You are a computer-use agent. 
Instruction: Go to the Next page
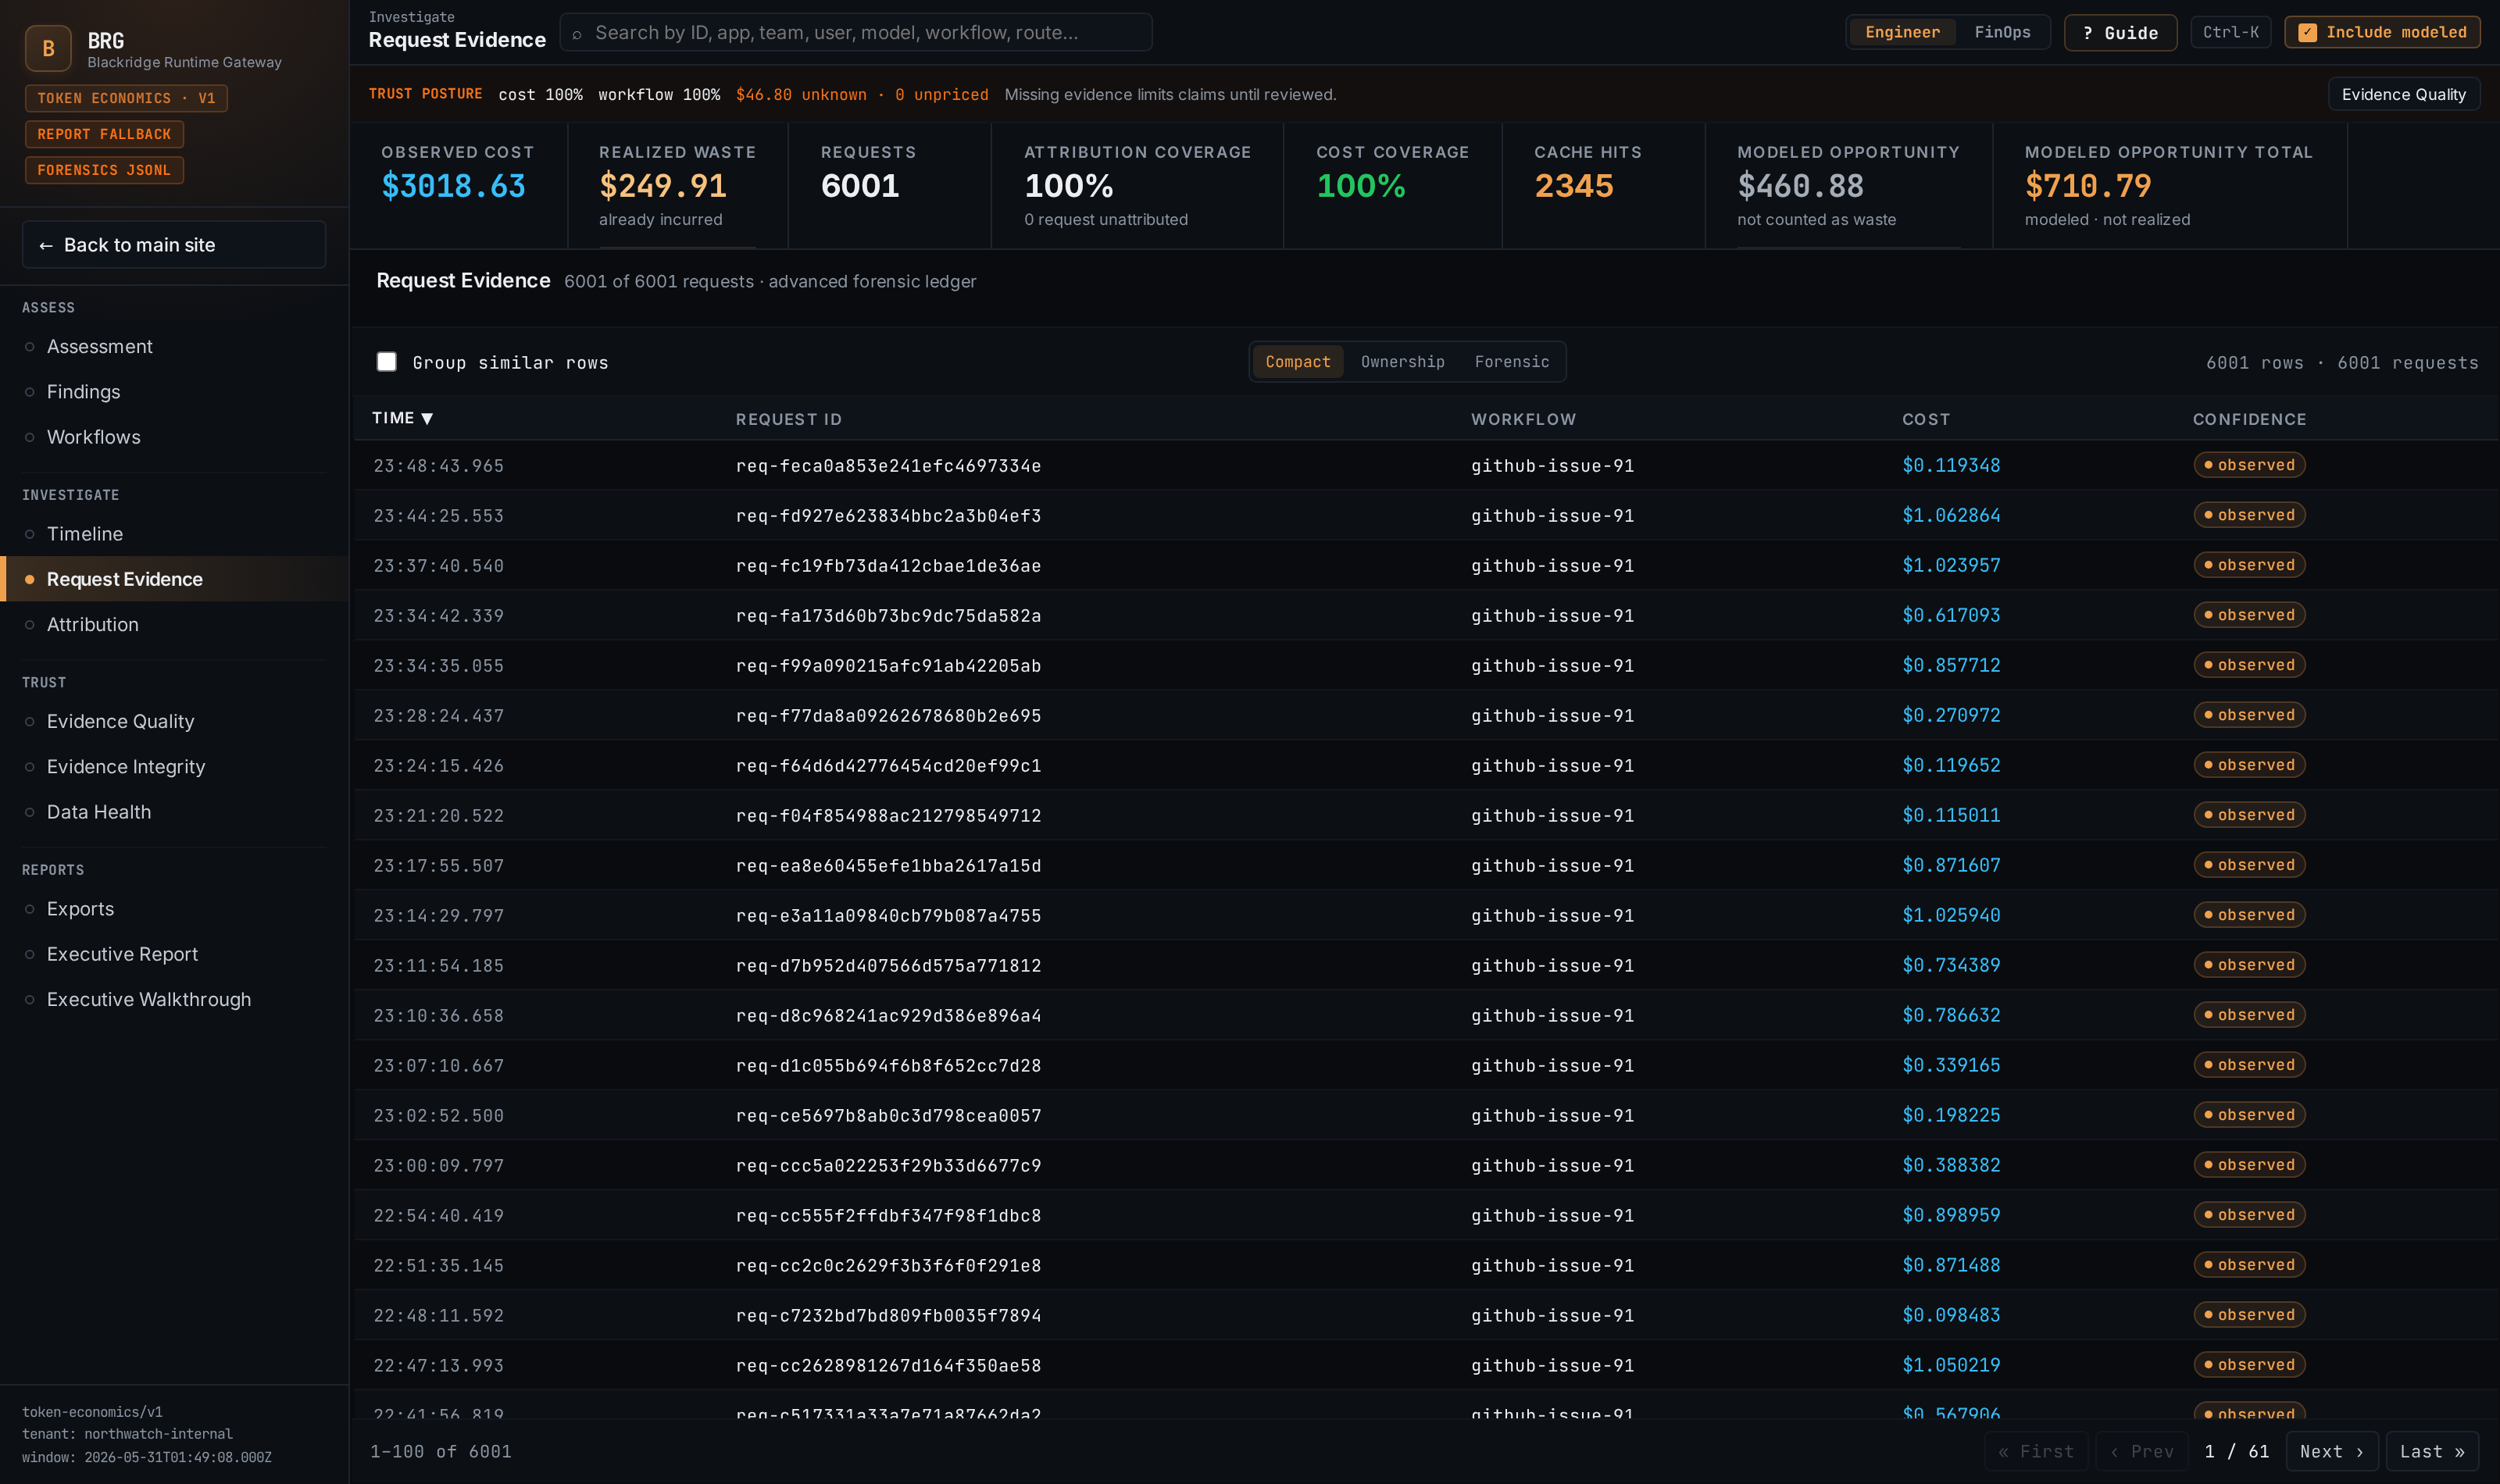(x=2331, y=1451)
